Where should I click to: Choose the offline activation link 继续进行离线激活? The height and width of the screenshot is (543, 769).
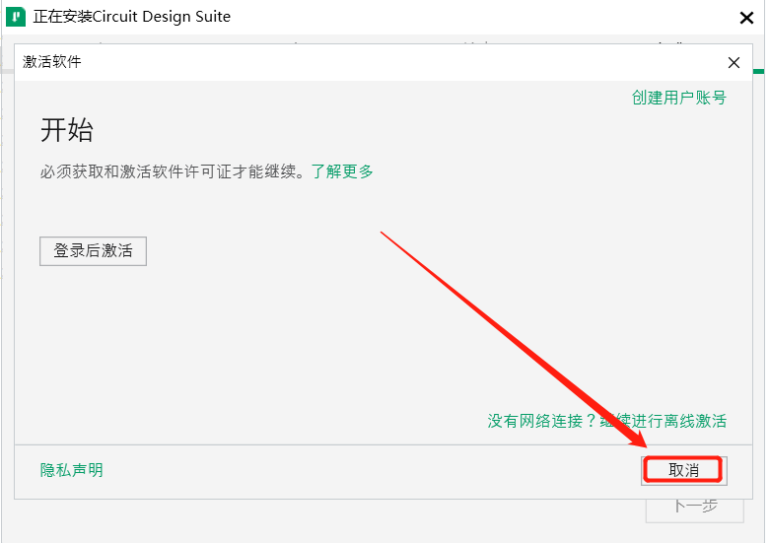pyautogui.click(x=664, y=421)
